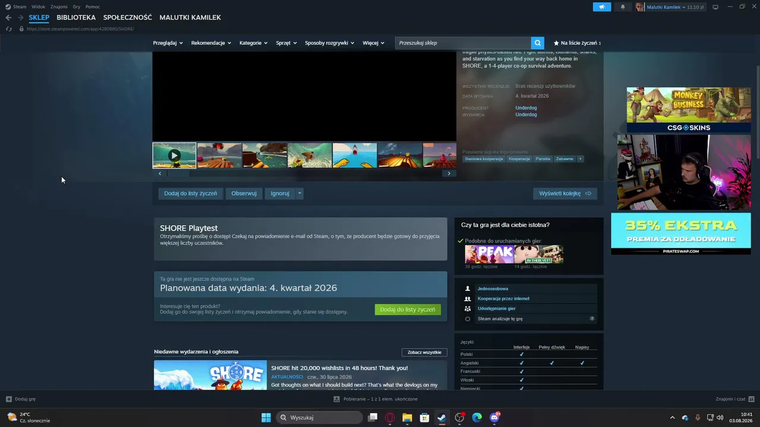This screenshot has width=760, height=427.
Task: Open the Znajomi menu
Action: (x=59, y=7)
